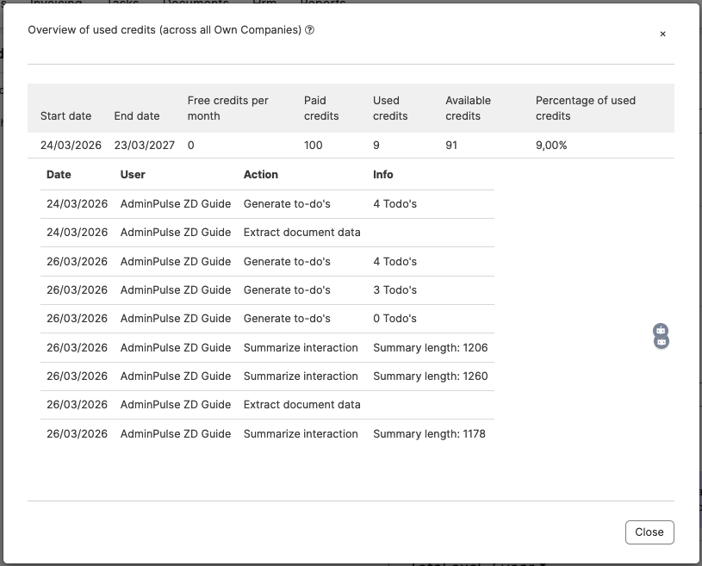Image resolution: width=702 pixels, height=566 pixels.
Task: Click the 'Info' sub-table header
Action: (x=382, y=175)
